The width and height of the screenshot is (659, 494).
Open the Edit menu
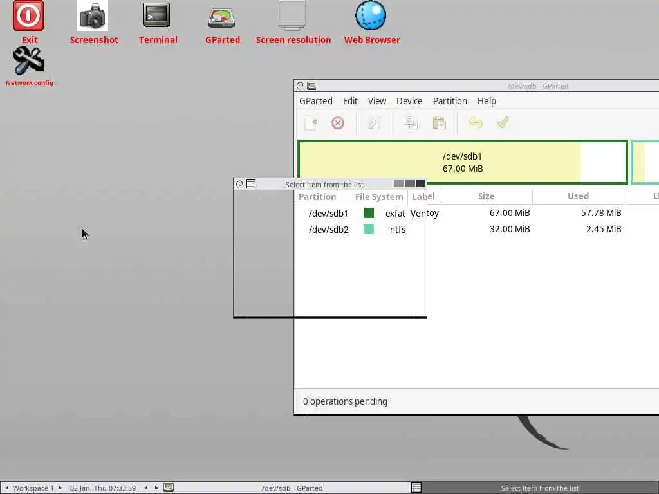pyautogui.click(x=350, y=101)
